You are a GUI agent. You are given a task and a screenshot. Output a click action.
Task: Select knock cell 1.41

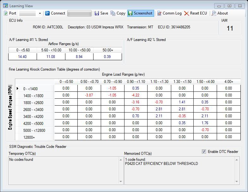tap(182, 102)
